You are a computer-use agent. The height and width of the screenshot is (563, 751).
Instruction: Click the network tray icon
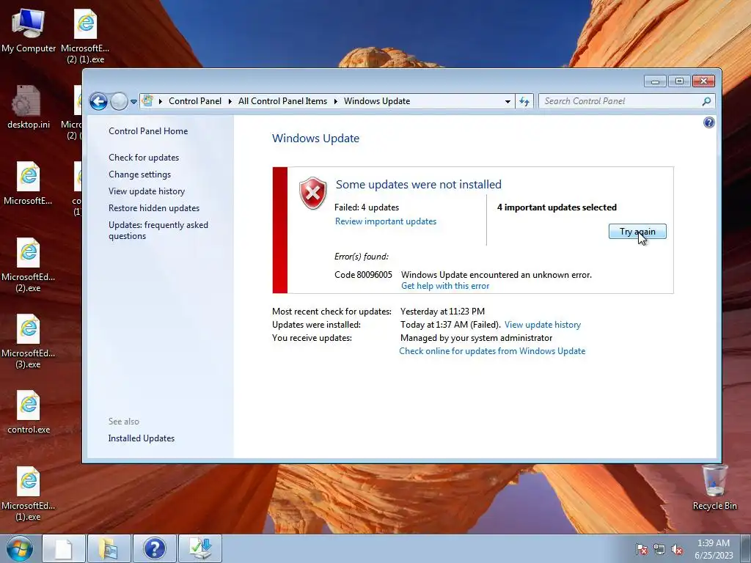point(659,549)
